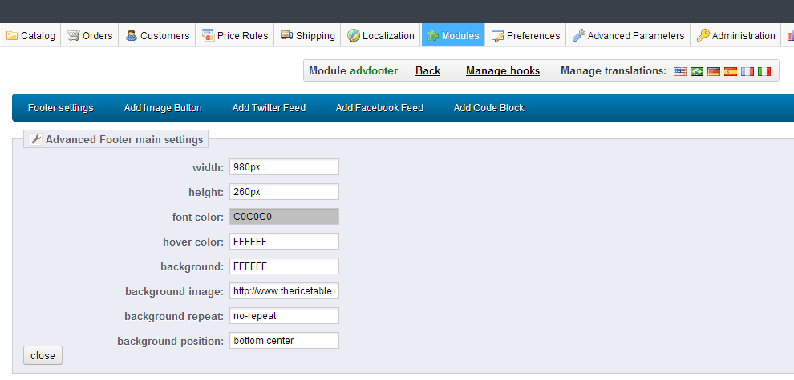Click the Brazilian flag translation icon

[x=697, y=71]
